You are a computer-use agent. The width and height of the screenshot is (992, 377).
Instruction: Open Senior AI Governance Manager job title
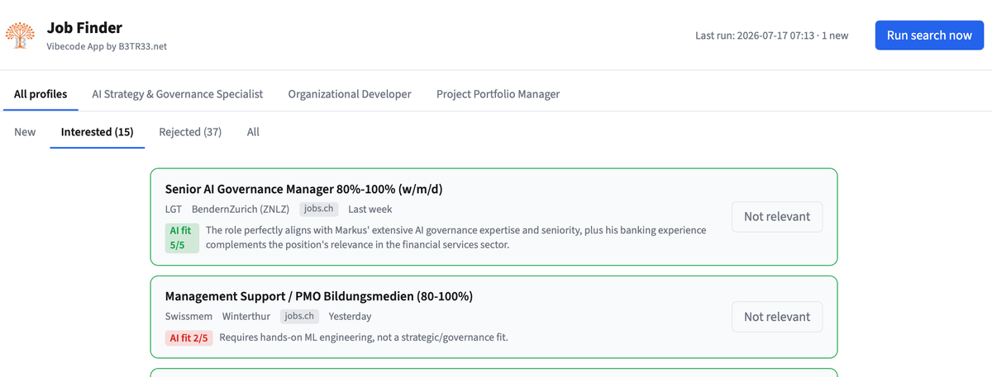[x=303, y=189]
